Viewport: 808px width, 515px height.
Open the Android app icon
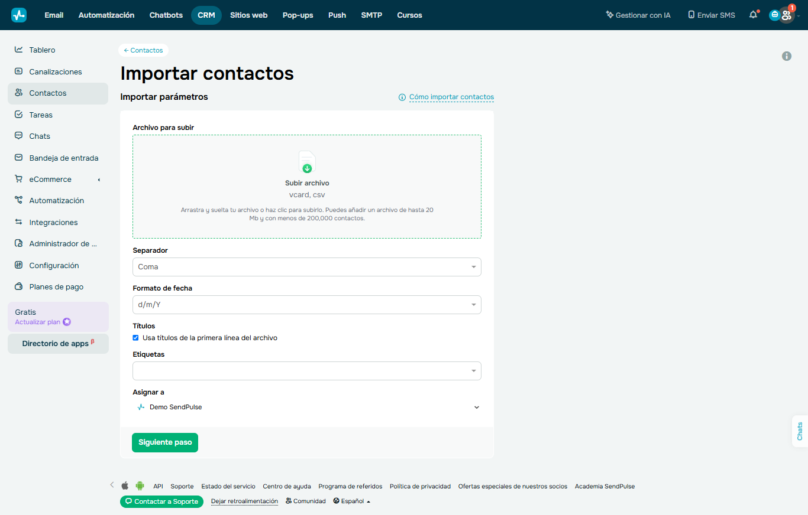[140, 486]
